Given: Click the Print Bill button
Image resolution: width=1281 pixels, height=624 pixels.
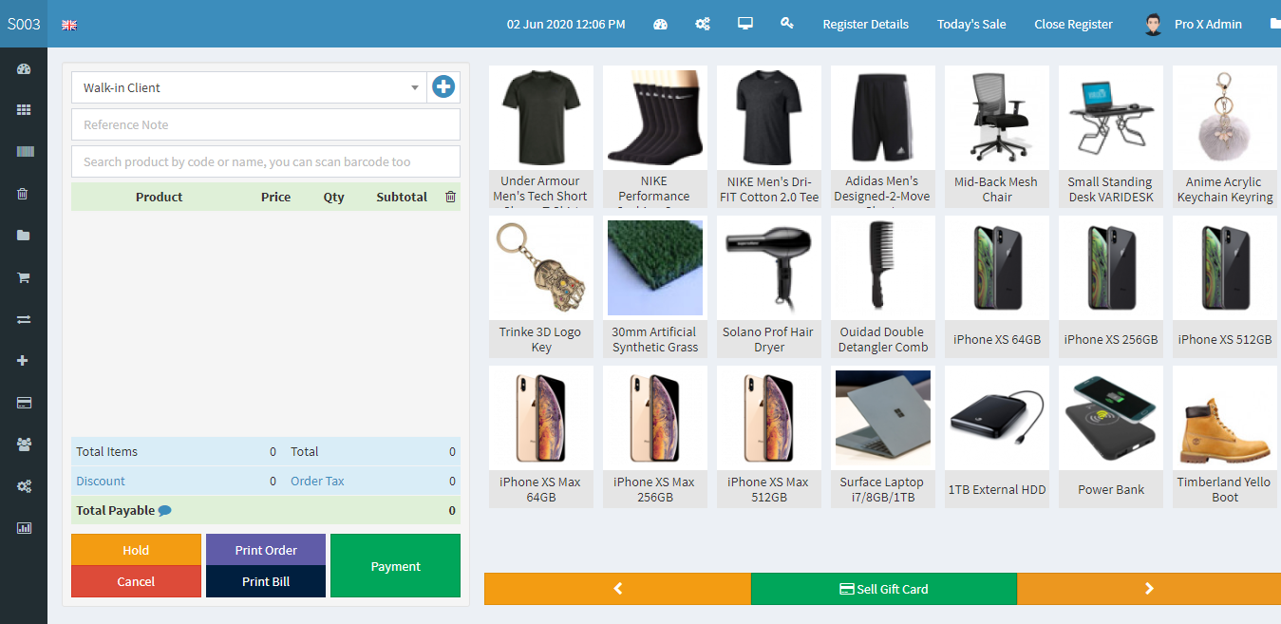Looking at the screenshot, I should (x=266, y=581).
